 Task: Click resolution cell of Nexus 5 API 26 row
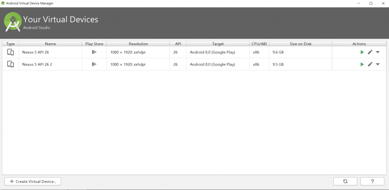click(x=138, y=52)
